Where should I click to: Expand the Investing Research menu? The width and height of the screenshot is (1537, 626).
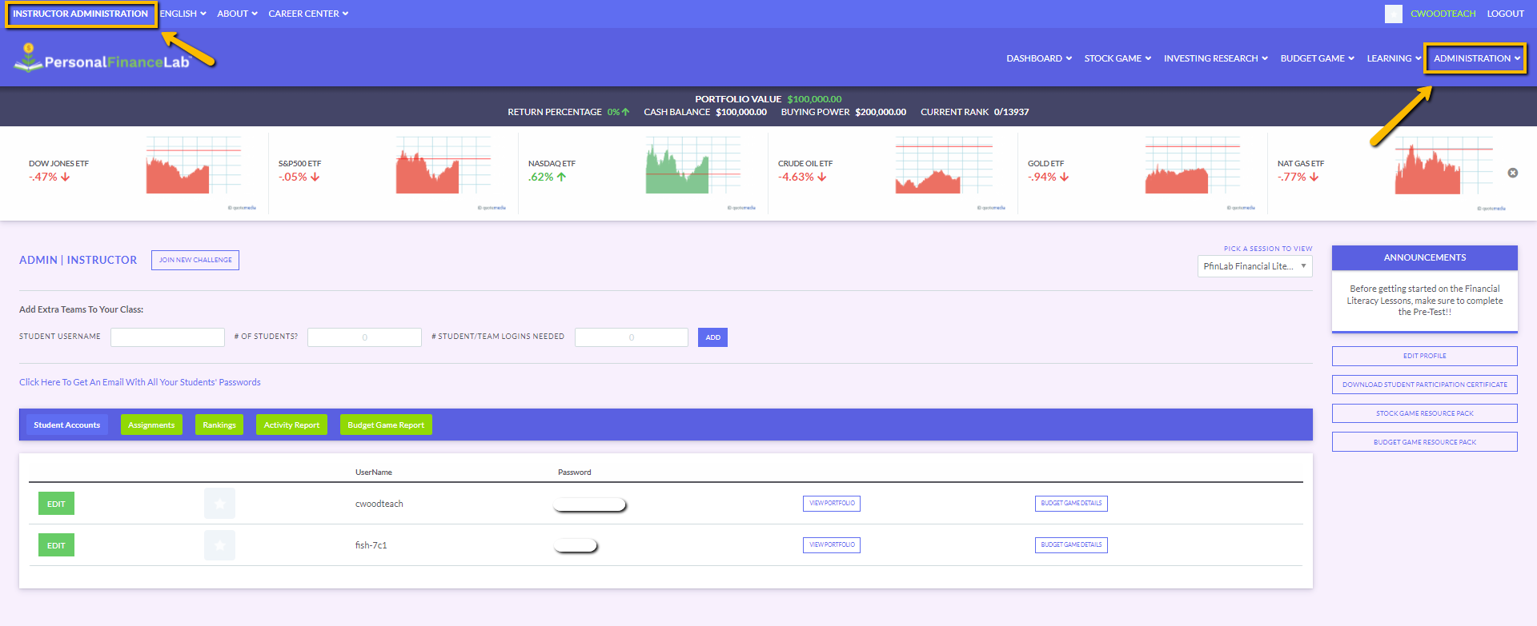coord(1216,58)
